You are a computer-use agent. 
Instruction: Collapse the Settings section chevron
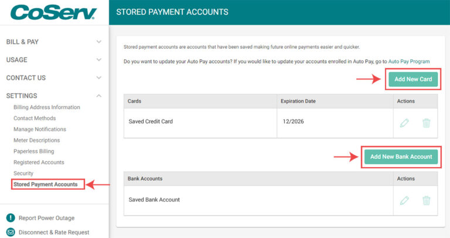point(98,96)
